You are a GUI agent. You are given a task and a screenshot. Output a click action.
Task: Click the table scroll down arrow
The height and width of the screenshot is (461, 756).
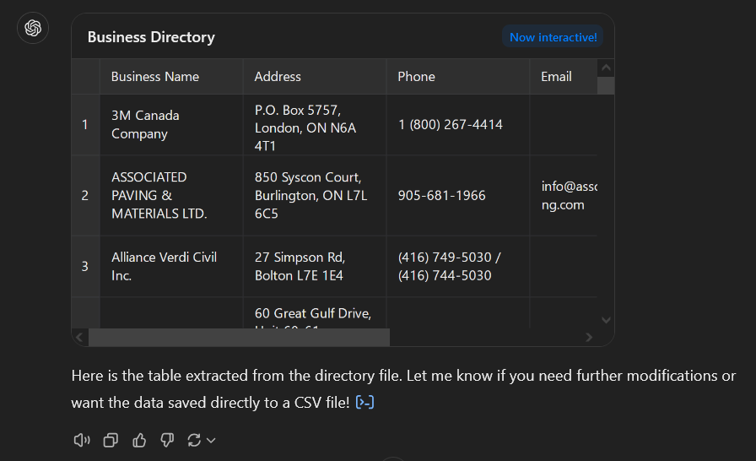tap(606, 320)
